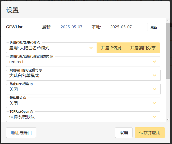172x144 pixels.
Task: Click help icon next to 规则端口的分流模式
Action: [x=40, y=70]
